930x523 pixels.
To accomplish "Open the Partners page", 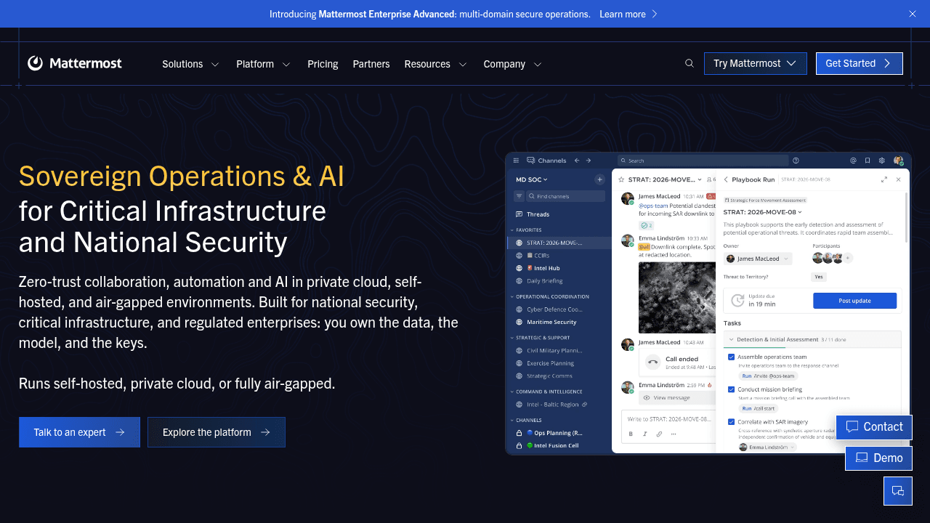I will 371,64.
